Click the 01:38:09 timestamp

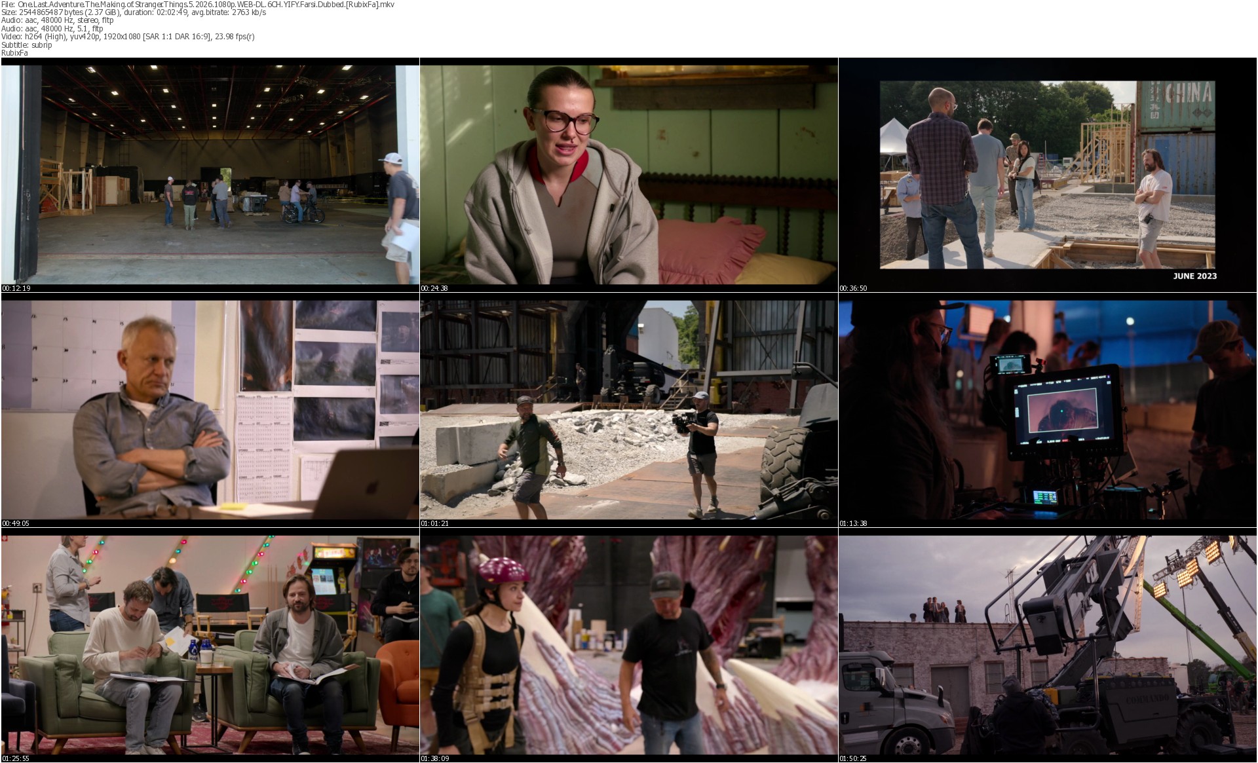(435, 758)
